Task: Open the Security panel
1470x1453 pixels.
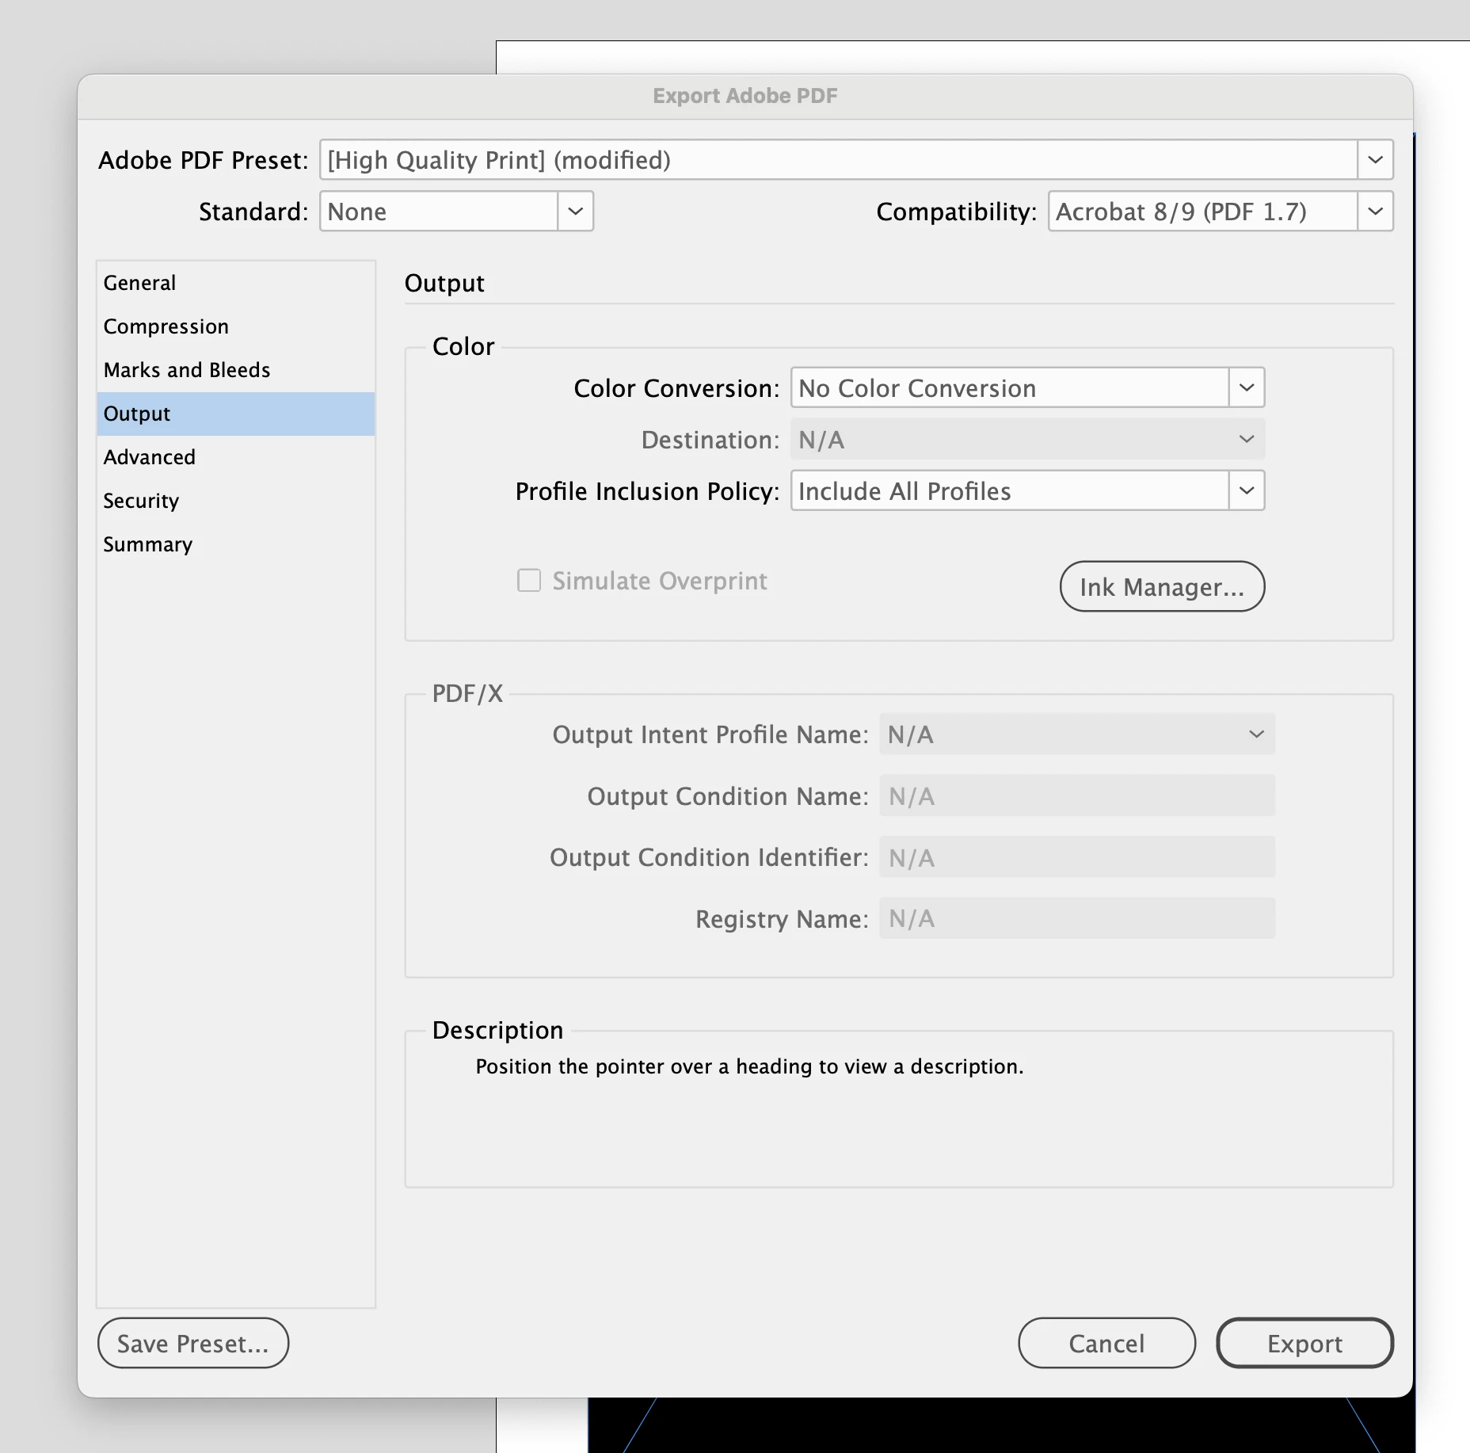Action: (236, 501)
